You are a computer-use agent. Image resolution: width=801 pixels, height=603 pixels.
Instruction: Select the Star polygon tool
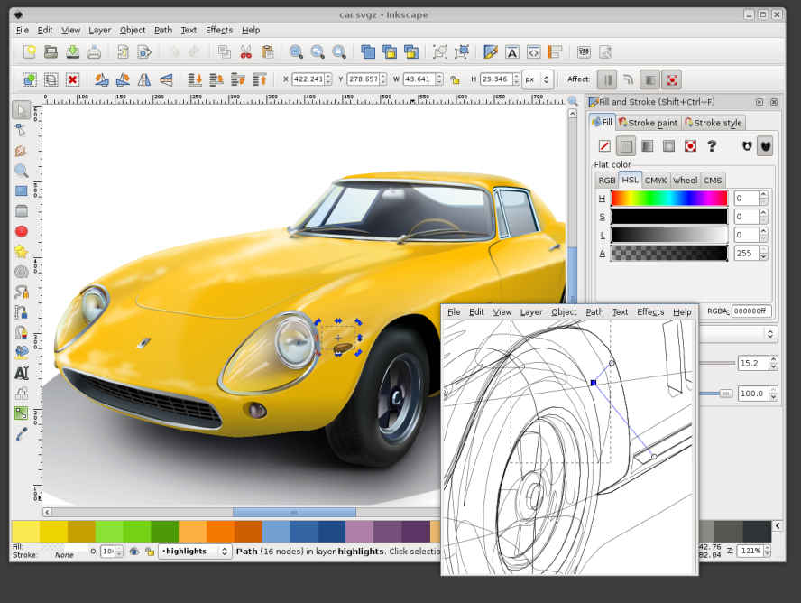coord(21,252)
